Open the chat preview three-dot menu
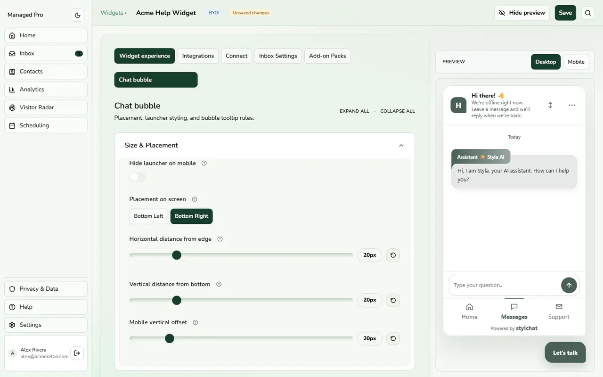 coord(572,105)
